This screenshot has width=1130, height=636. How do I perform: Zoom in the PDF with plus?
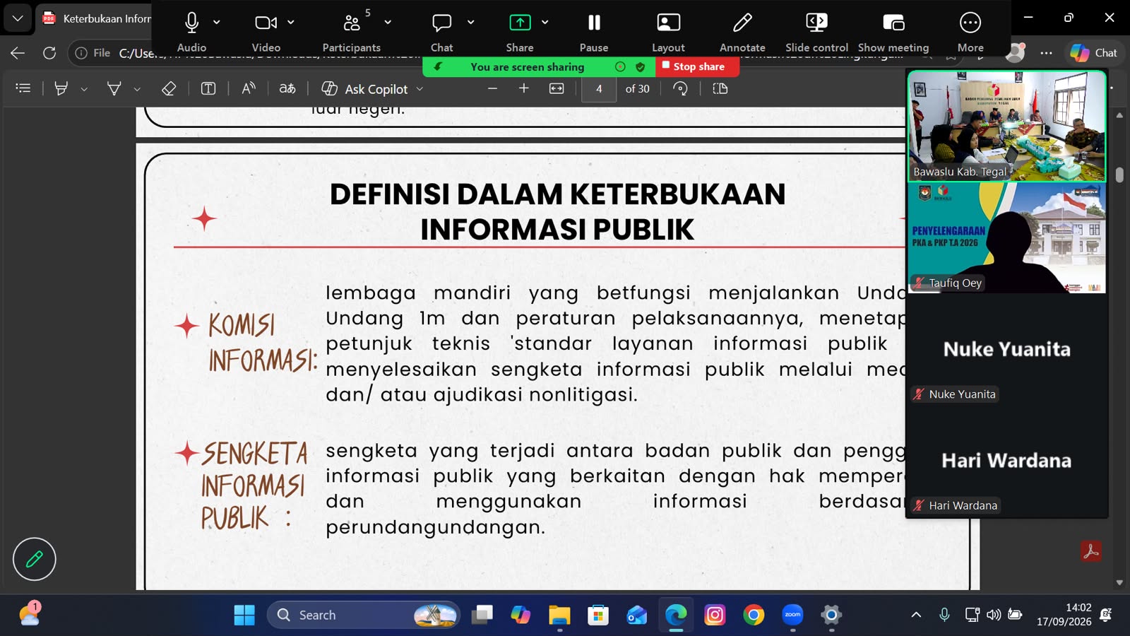(x=524, y=88)
